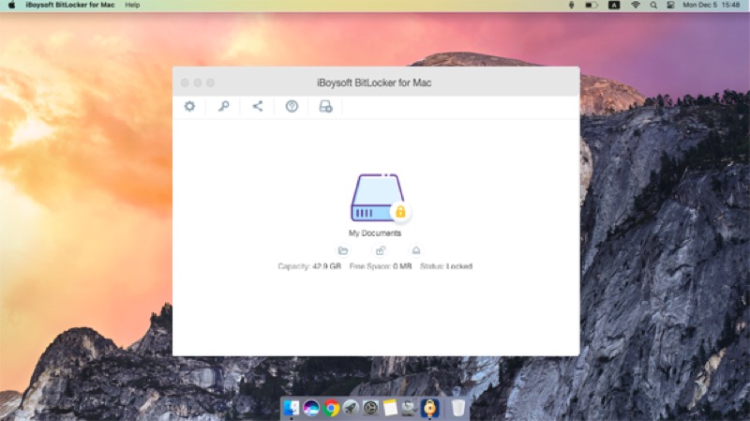
Task: Click the unlock padlock icon under My Documents
Action: coord(381,250)
